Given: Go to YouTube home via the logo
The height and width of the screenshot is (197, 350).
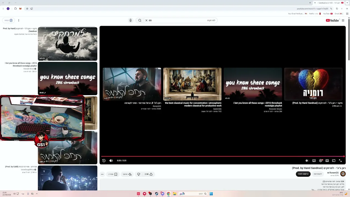Looking at the screenshot, I should 332,20.
